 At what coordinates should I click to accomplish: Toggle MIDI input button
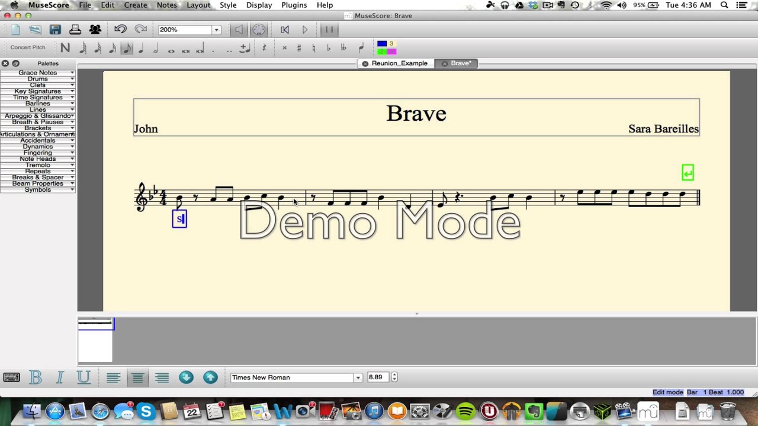tap(259, 30)
